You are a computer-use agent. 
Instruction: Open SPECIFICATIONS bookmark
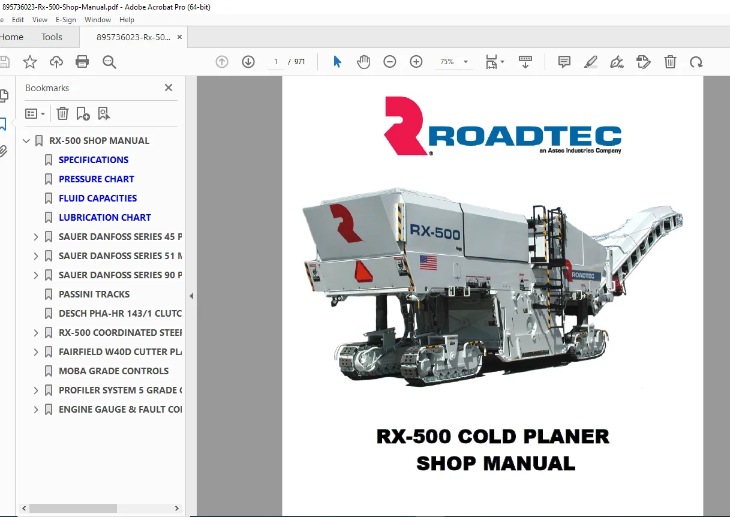[94, 160]
